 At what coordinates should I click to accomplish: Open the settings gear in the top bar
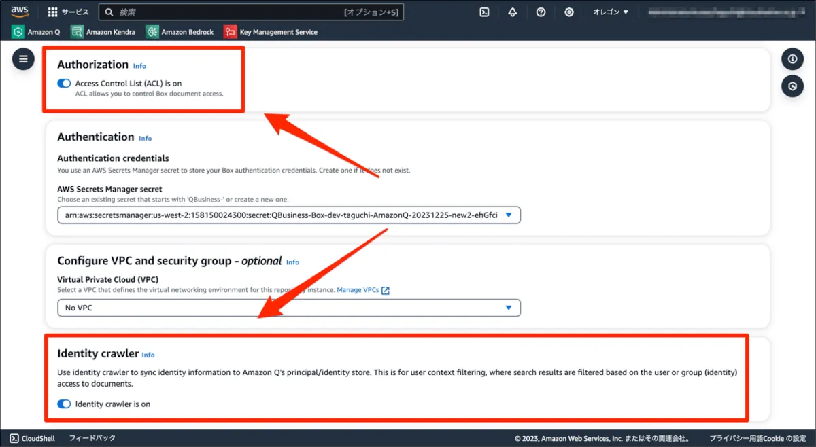point(569,12)
